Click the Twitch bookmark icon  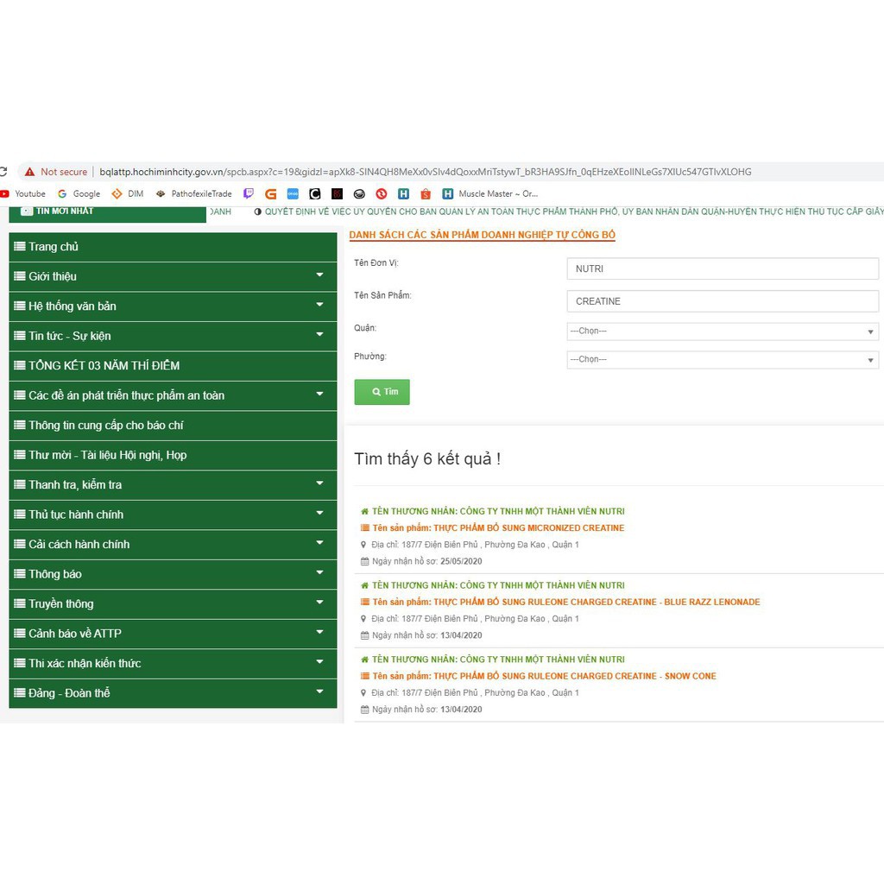249,194
